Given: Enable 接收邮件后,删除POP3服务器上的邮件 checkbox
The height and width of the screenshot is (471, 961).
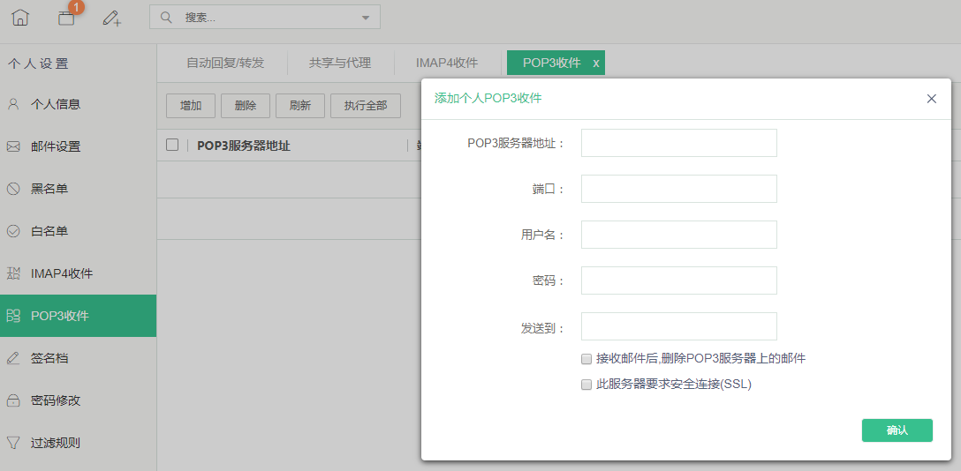Looking at the screenshot, I should click(x=586, y=359).
